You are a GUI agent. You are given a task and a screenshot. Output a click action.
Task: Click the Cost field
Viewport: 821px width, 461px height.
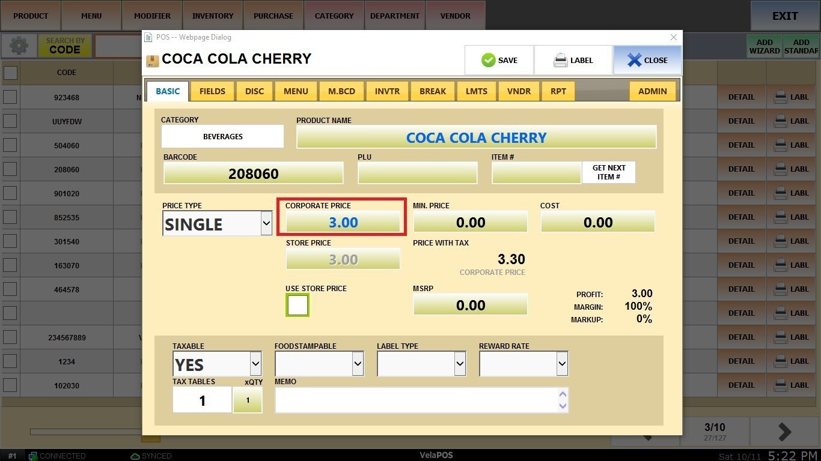pyautogui.click(x=598, y=222)
